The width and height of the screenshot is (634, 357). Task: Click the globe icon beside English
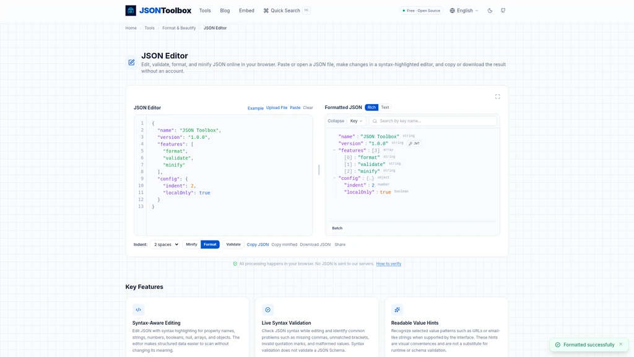(452, 11)
